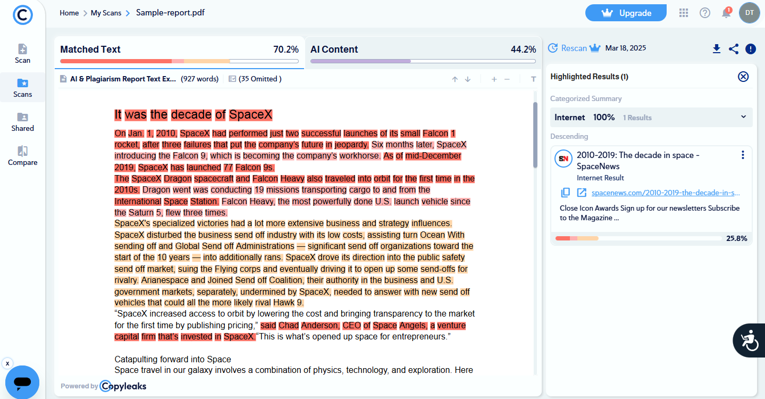Click the SpaceNews site logo thumbnail
The width and height of the screenshot is (765, 399).
[563, 159]
